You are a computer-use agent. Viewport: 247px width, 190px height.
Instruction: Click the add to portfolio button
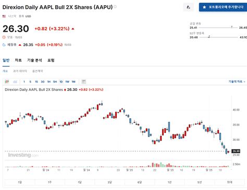point(223,7)
